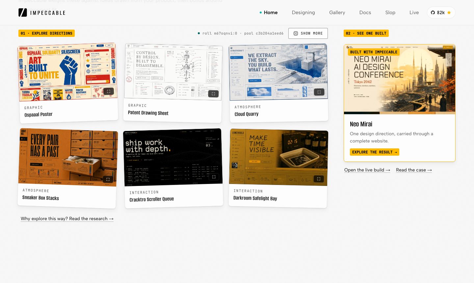Expand the Darkroom Safelight Bay fullscreen icon
The height and width of the screenshot is (283, 474).
[319, 179]
